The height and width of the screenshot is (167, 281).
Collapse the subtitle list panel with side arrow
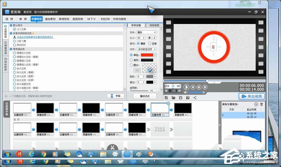[x=220, y=125]
